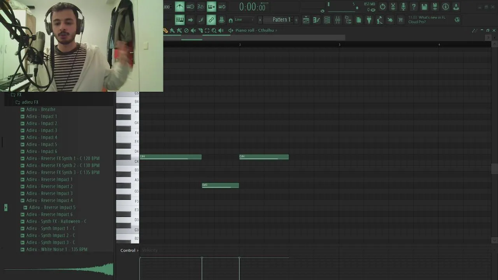Click the arrow left of Pattern 1
Viewport: 498px width, 280px height.
pyautogui.click(x=260, y=20)
